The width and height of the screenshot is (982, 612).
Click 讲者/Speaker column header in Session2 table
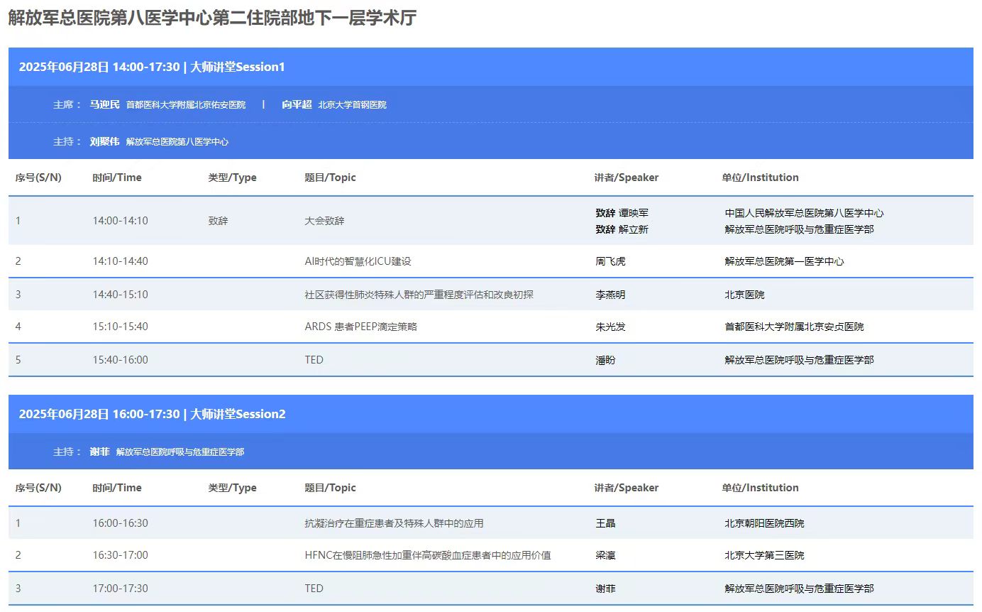[627, 488]
